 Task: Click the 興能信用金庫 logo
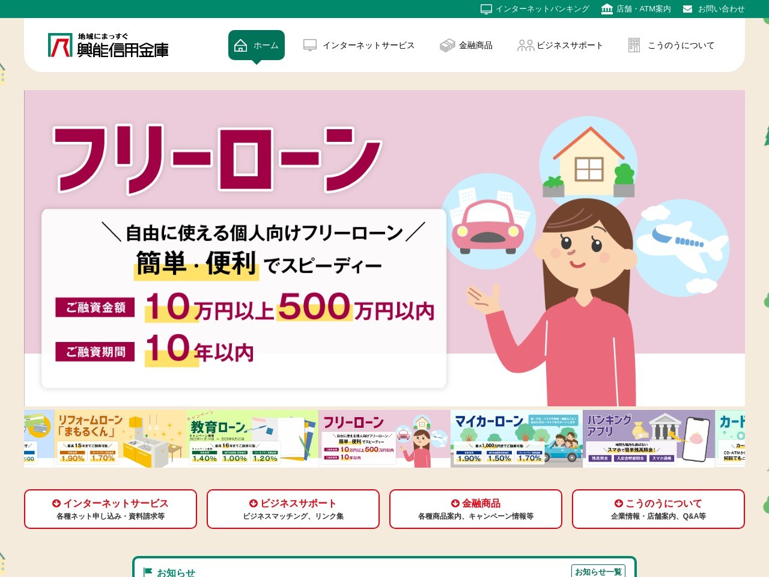[108, 45]
